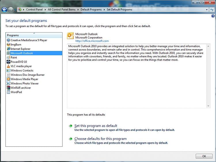Click Choose defaults for this program
Viewport: 216px width, 162px height.
101,139
